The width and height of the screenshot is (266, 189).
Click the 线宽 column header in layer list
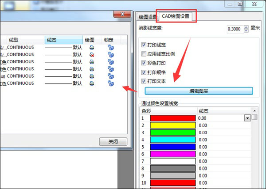click(x=64, y=40)
